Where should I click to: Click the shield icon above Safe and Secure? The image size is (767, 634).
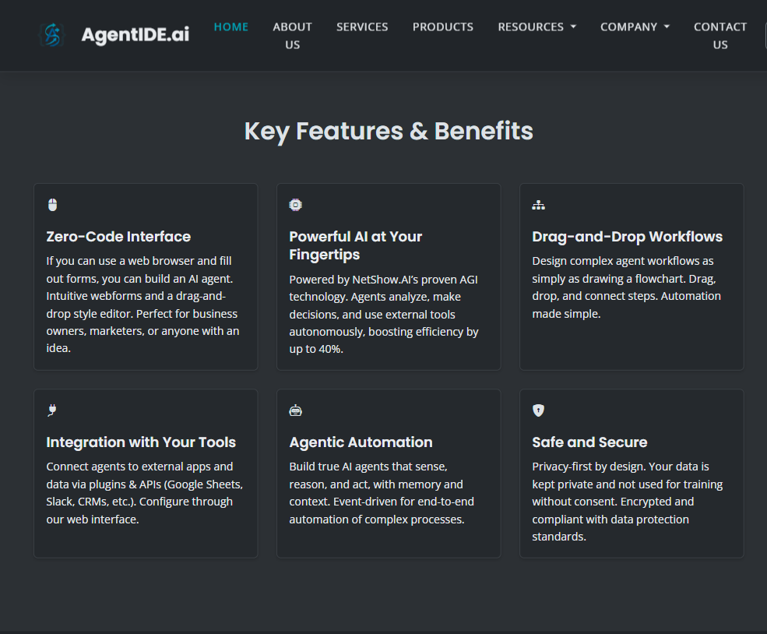(x=538, y=410)
